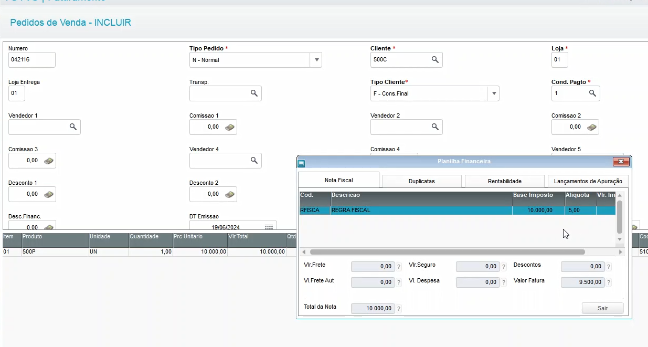
Task: Click the Sair button
Action: tap(602, 308)
